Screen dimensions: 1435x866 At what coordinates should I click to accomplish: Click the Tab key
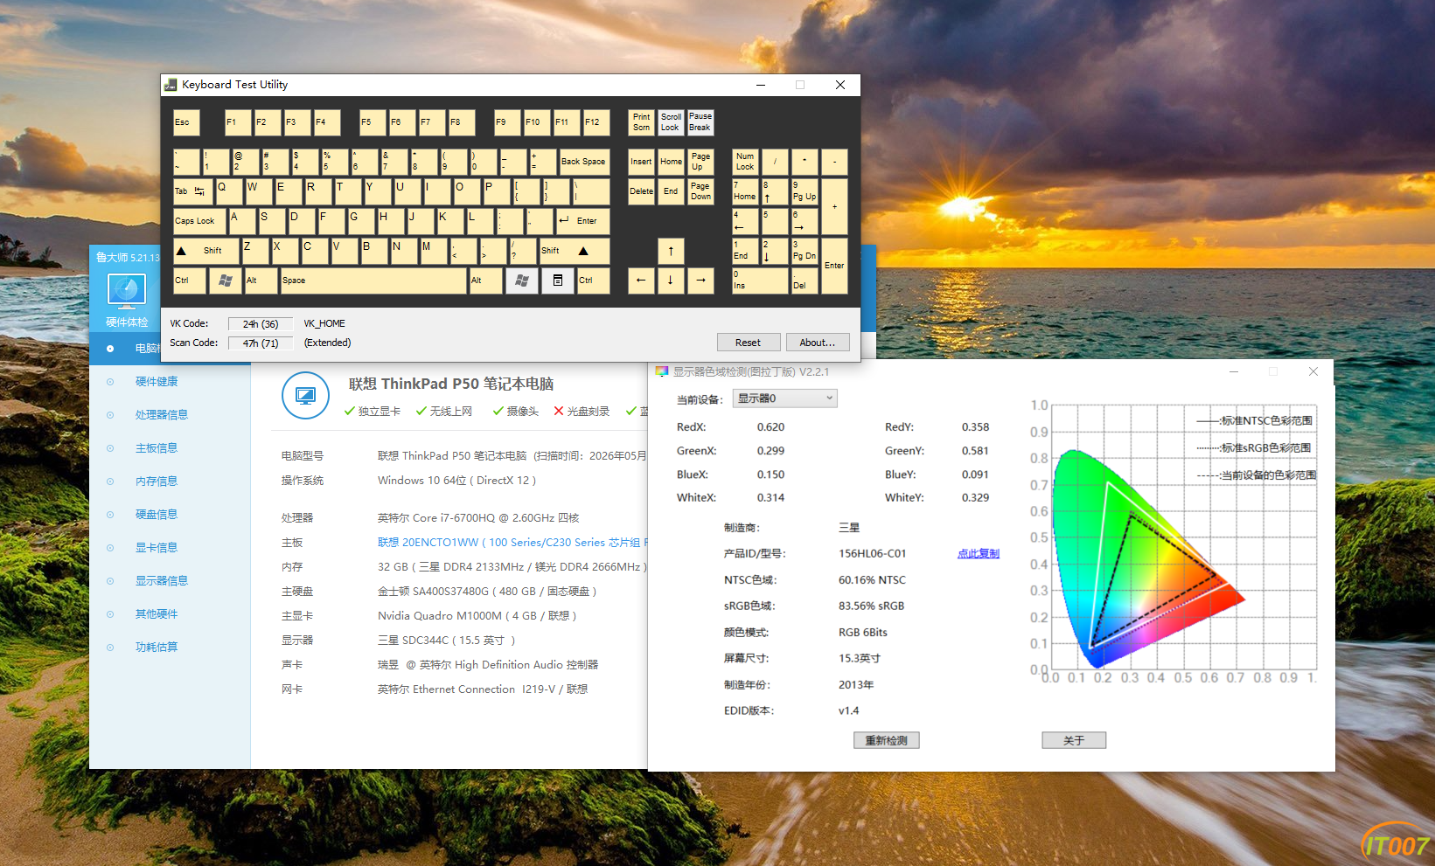pyautogui.click(x=192, y=191)
